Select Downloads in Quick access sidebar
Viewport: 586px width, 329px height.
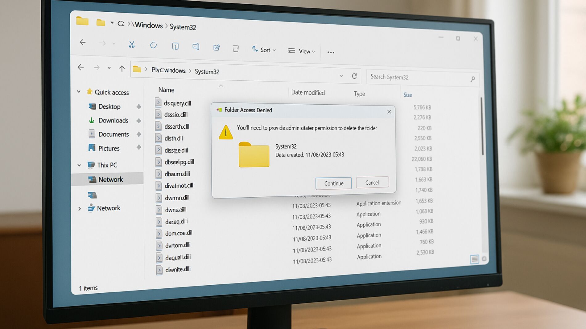[113, 120]
